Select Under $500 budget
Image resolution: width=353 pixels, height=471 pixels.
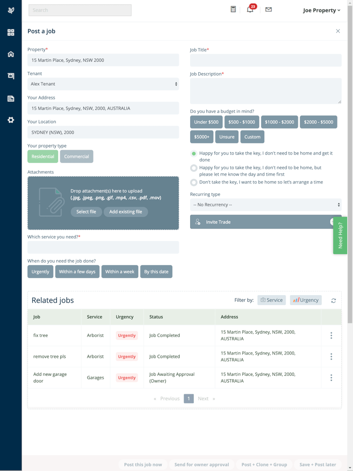click(206, 122)
